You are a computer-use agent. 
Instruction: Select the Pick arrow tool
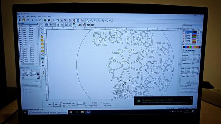tap(41, 25)
